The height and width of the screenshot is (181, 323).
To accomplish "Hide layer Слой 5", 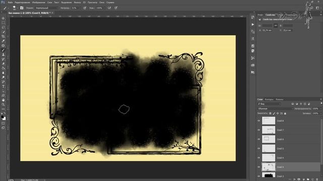I will pos(259,148).
